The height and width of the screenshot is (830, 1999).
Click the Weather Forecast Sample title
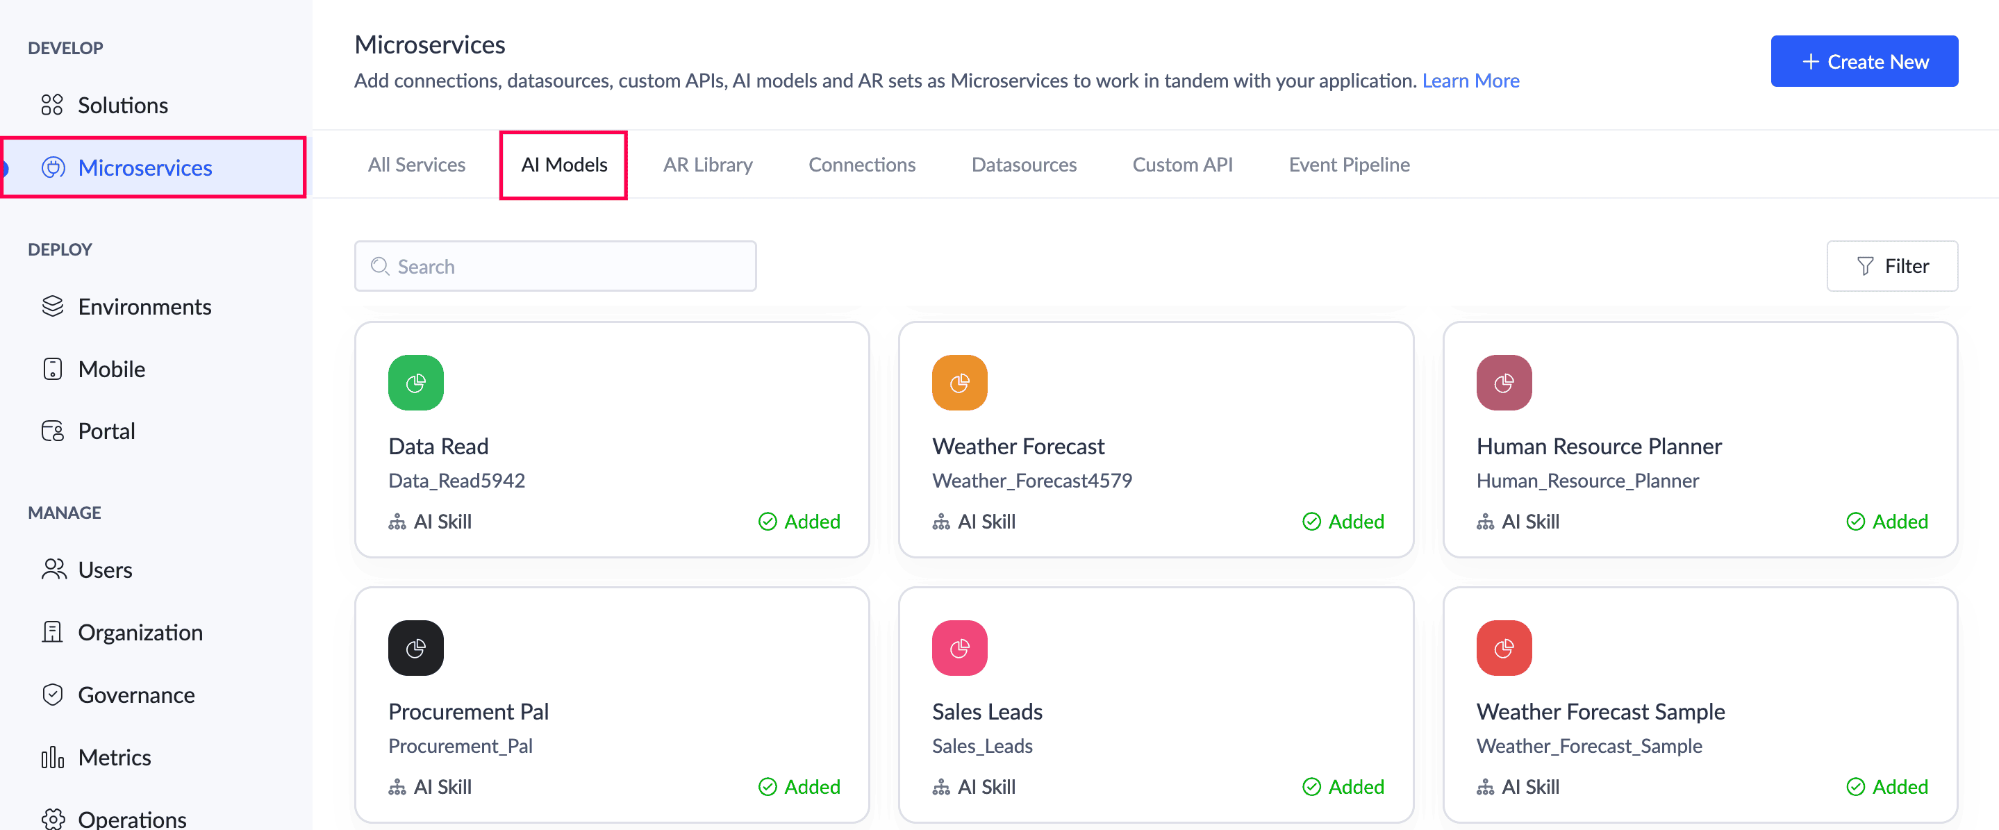1600,711
